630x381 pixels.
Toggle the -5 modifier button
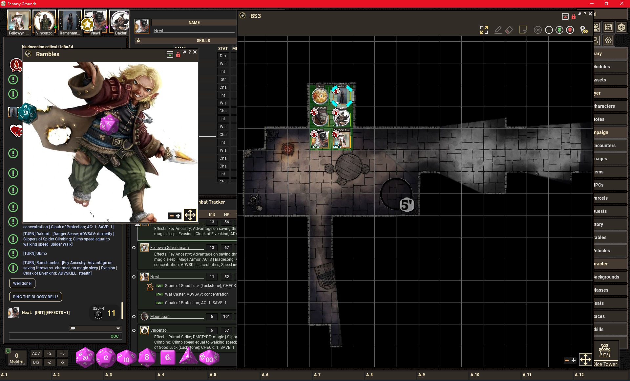pyautogui.click(x=62, y=362)
